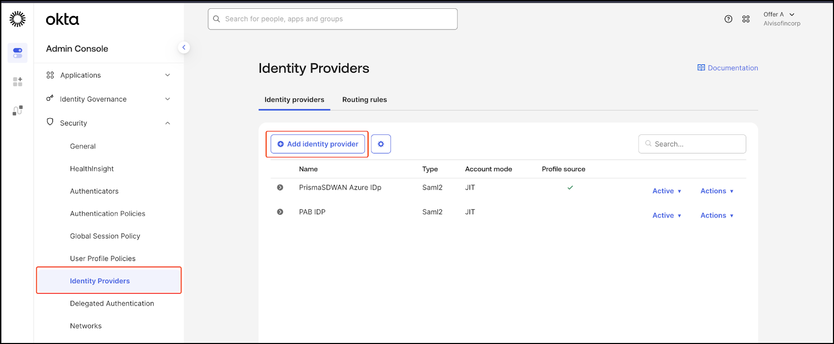
Task: Click the Add identity provider button
Action: tap(318, 144)
